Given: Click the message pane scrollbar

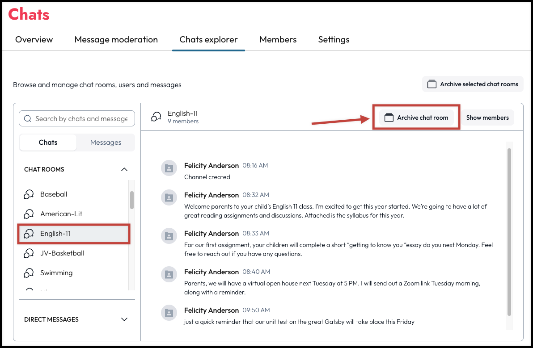Looking at the screenshot, I should point(509,232).
